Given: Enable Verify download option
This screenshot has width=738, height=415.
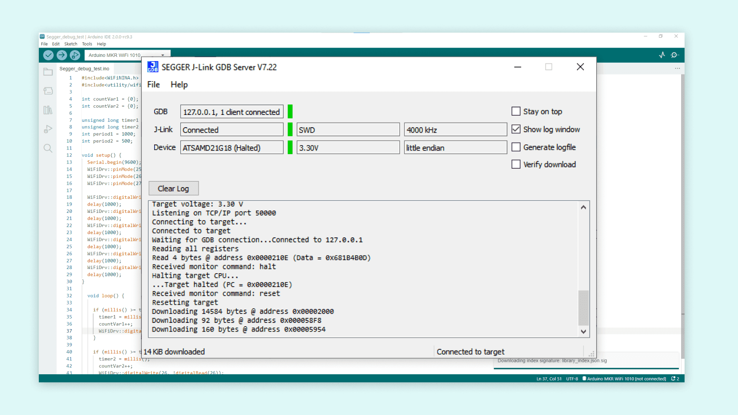Looking at the screenshot, I should 516,164.
